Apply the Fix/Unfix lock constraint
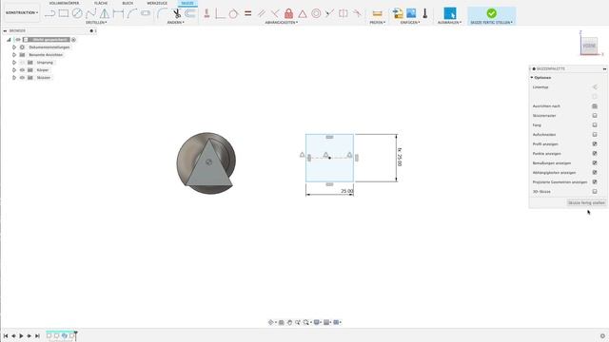This screenshot has width=609, height=342. pyautogui.click(x=288, y=13)
